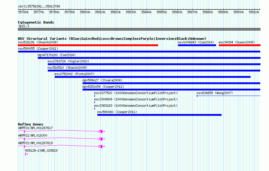Select the blue nsv516510 variant bar

(154, 71)
